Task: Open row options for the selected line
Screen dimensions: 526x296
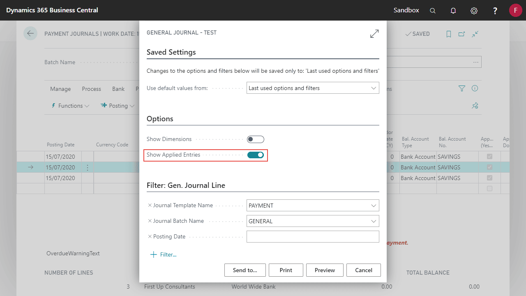Action: (x=87, y=167)
